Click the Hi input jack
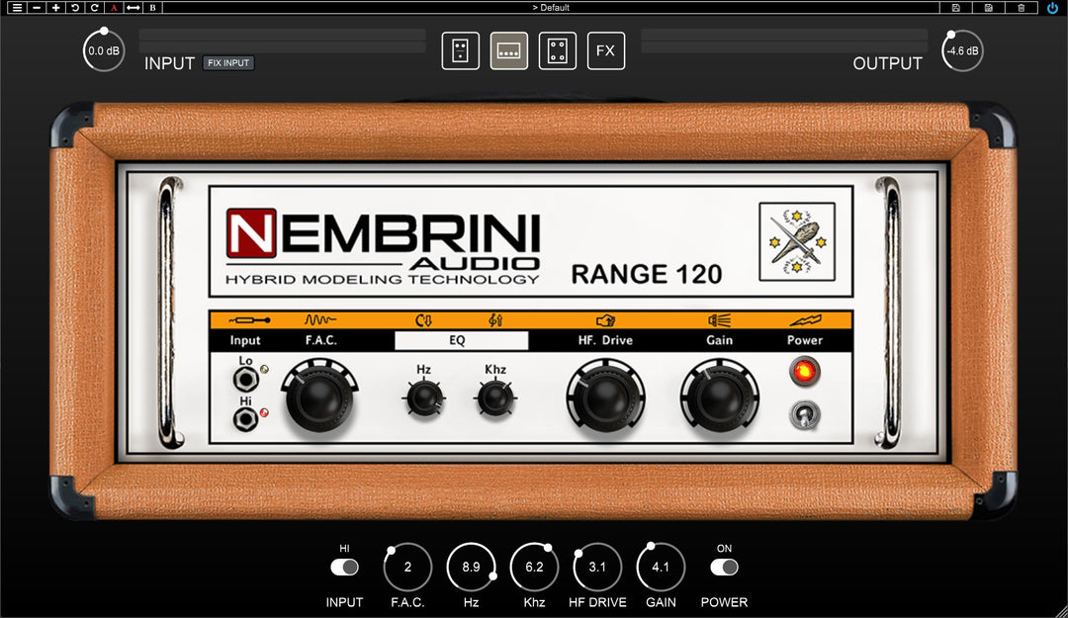The height and width of the screenshot is (618, 1068). [x=245, y=418]
